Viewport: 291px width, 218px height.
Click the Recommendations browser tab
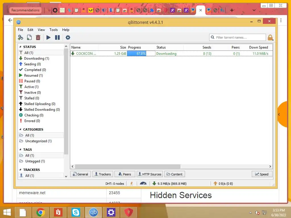[25, 10]
